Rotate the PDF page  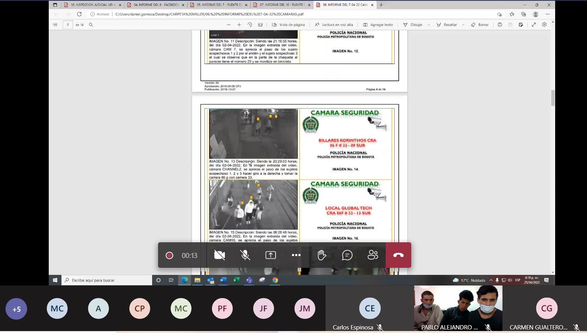pos(250,25)
